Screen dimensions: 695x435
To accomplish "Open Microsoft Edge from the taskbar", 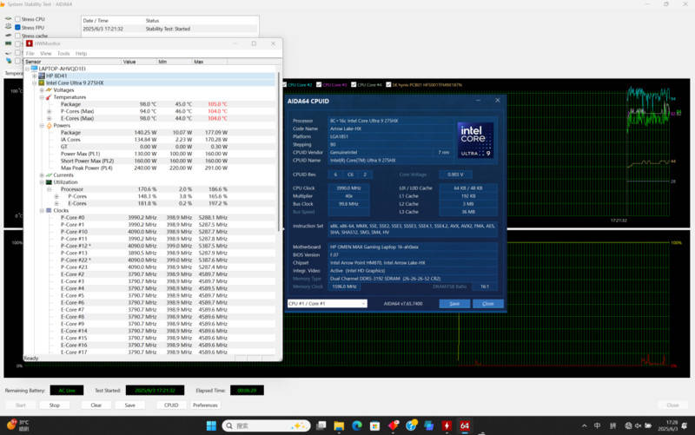I will 356,425.
